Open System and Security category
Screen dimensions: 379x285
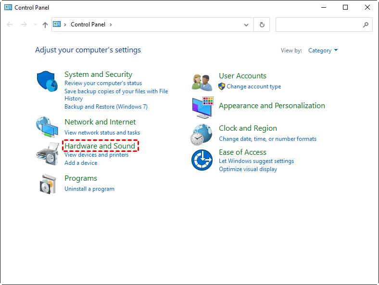point(99,74)
